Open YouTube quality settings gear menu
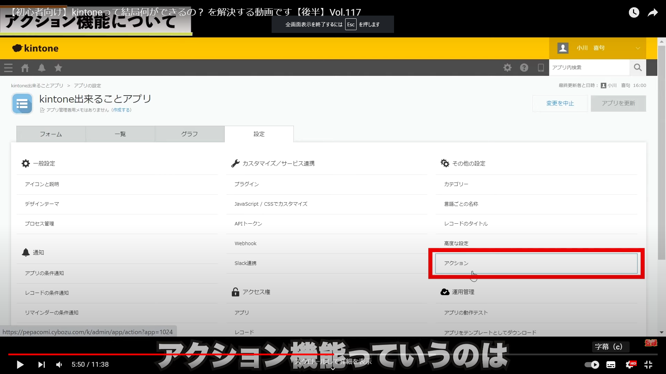Screen dimensions: 666x374 point(630,365)
